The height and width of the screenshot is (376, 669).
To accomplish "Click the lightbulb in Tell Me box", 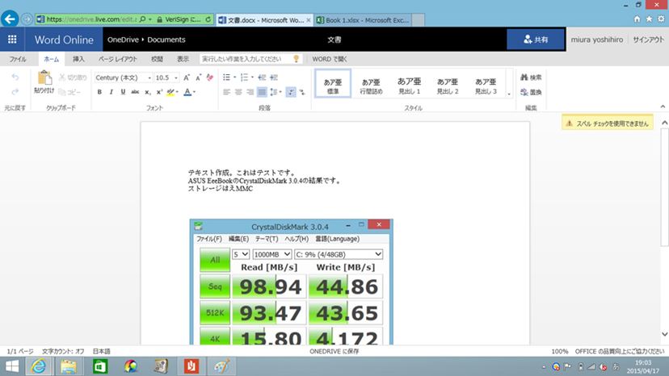I will coord(296,59).
